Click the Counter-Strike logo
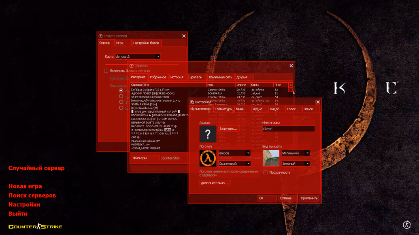Screen dimensions: 419x235 pyautogui.click(x=36, y=227)
